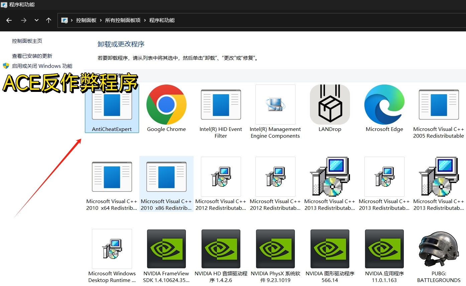466x286 pixels.
Task: Navigate to 所有控制面板项 breadcrumb
Action: pyautogui.click(x=123, y=20)
